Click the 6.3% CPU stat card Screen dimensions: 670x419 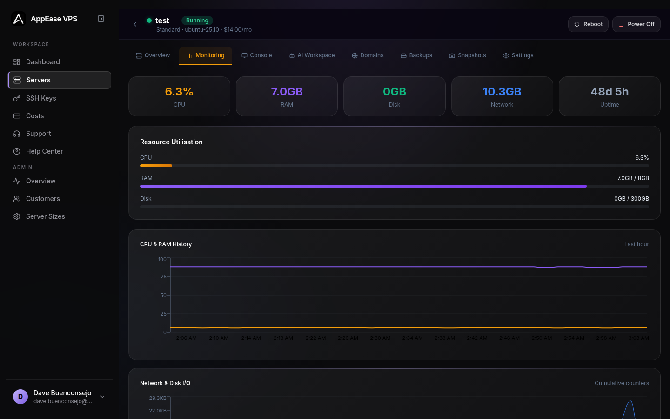(x=179, y=96)
